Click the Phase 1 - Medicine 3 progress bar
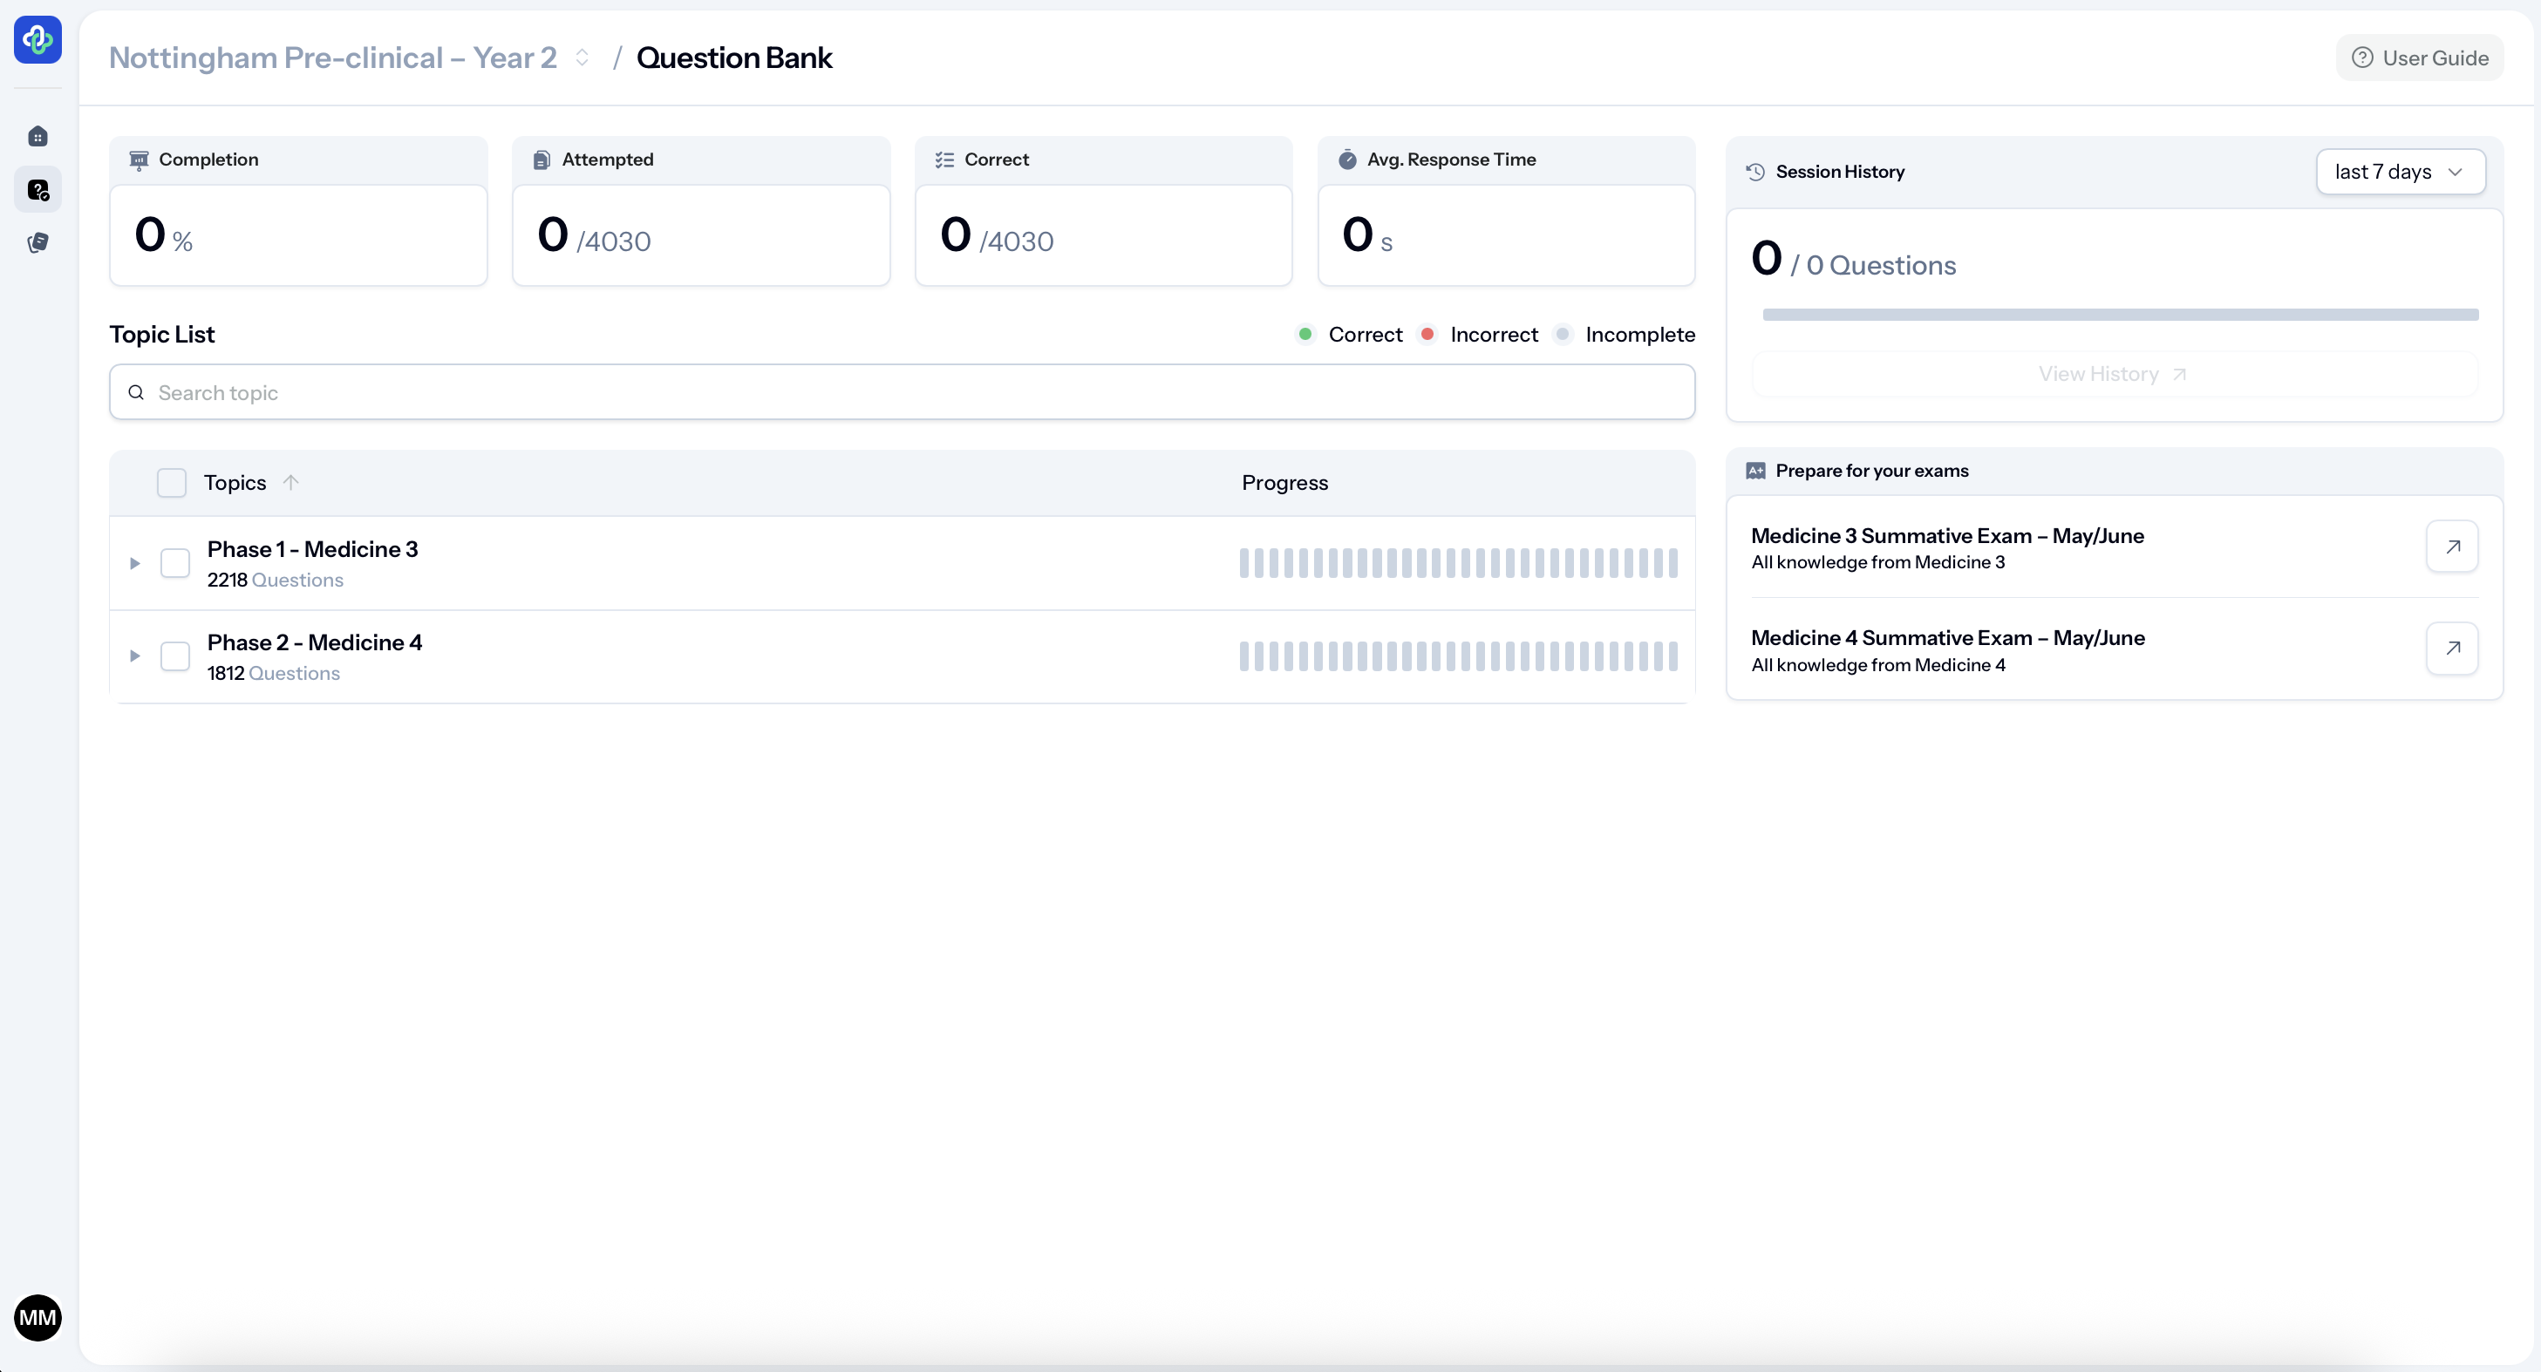 click(1458, 563)
